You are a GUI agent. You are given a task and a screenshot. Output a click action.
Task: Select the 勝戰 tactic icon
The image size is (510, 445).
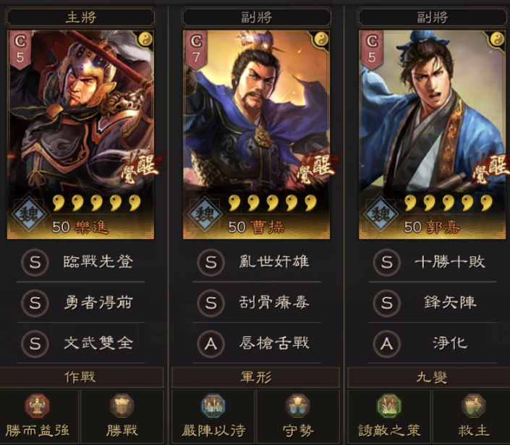point(122,406)
